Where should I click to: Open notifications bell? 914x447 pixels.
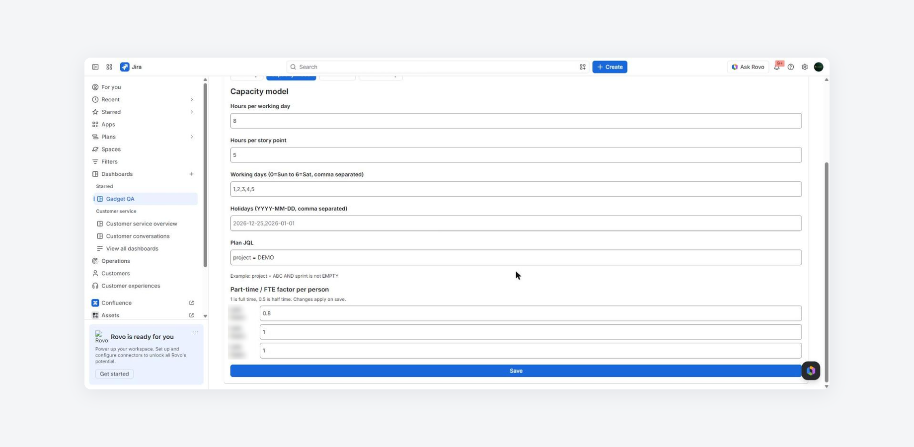coord(777,67)
